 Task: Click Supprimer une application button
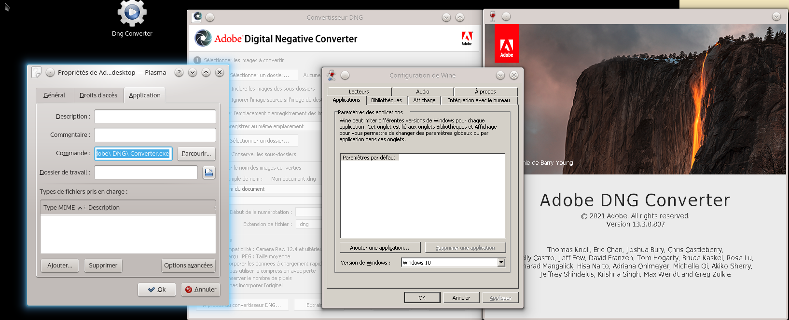pos(465,248)
